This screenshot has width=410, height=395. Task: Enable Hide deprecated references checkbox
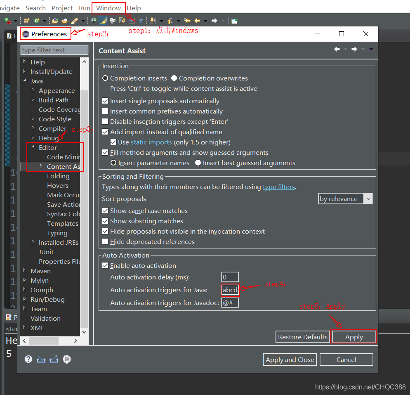tap(105, 241)
